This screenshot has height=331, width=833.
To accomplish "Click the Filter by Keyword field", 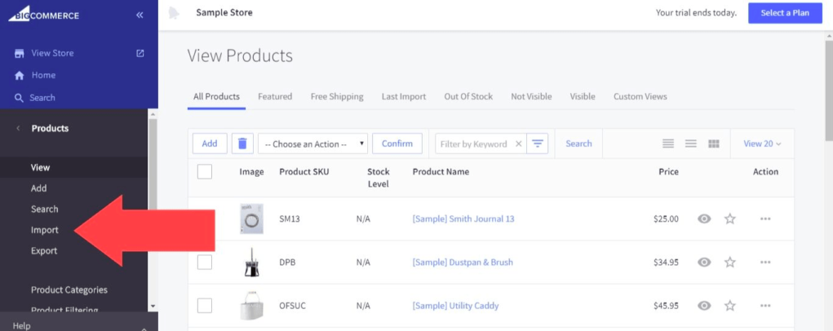I will [x=473, y=143].
